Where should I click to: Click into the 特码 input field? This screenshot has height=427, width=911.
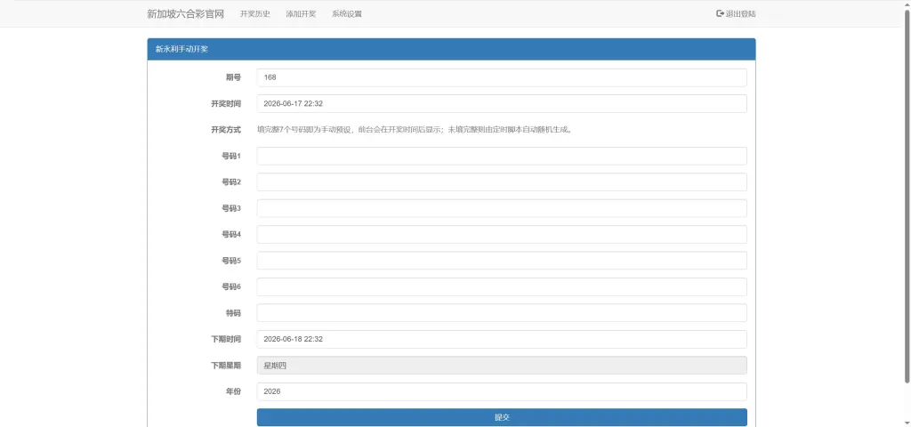coord(502,313)
